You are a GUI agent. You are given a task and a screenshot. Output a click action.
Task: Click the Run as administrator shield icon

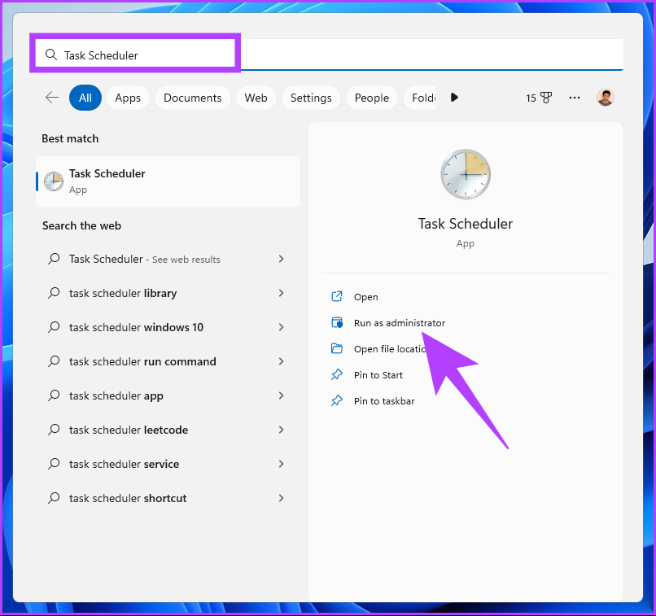(x=337, y=323)
